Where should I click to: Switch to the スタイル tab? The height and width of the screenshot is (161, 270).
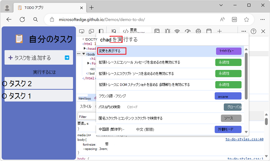[x=85, y=106]
